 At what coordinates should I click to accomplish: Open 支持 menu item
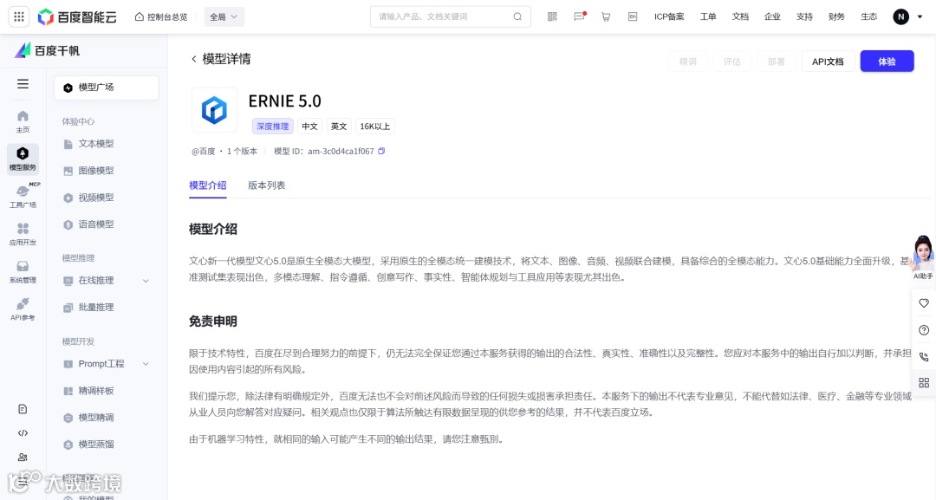point(804,16)
